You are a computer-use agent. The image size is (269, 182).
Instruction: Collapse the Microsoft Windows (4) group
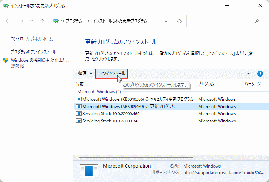pos(99,92)
